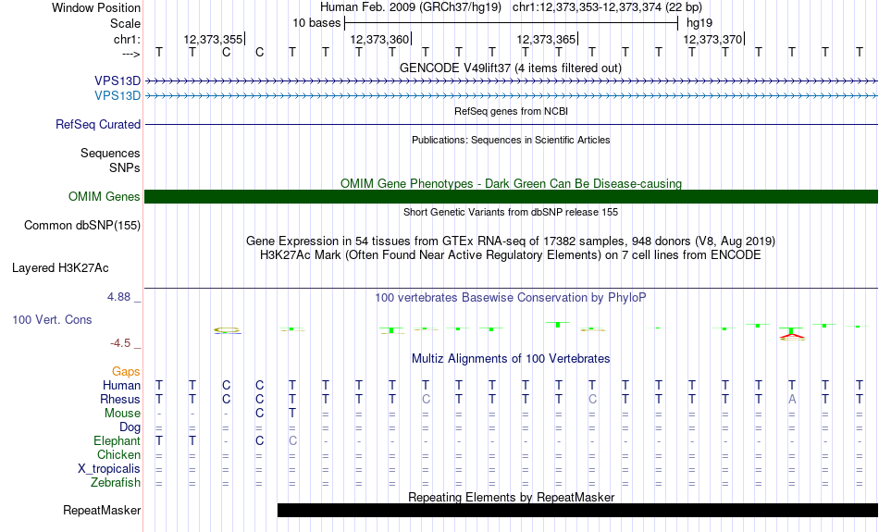Click the SNPs label under Publications
This screenshot has height=532, width=879.
click(x=125, y=167)
